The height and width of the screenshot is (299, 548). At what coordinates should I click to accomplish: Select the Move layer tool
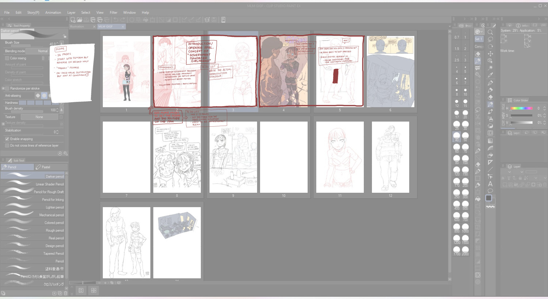490,54
